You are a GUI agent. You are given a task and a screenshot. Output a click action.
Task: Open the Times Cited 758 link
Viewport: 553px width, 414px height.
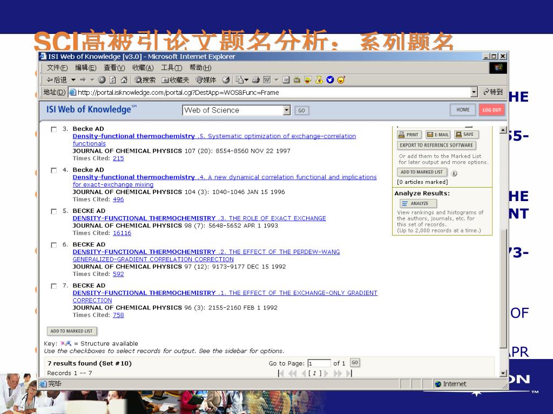tap(118, 315)
